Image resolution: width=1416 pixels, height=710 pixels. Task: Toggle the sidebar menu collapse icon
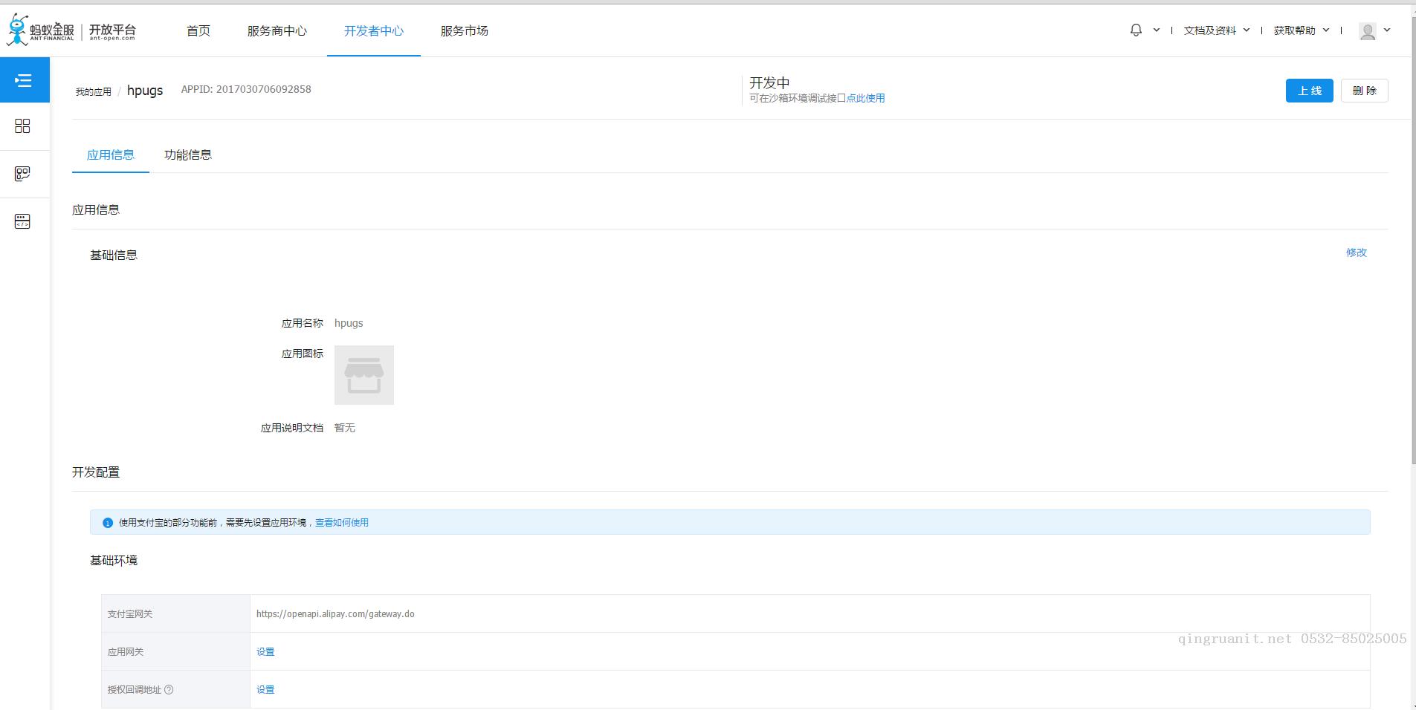tap(24, 80)
